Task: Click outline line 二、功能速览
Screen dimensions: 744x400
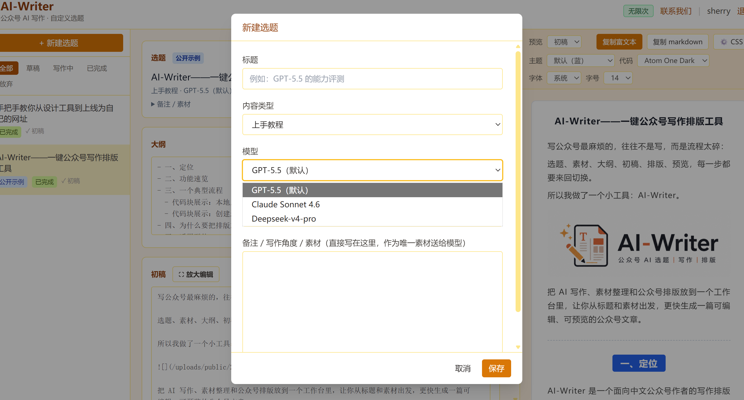Action: click(x=186, y=179)
